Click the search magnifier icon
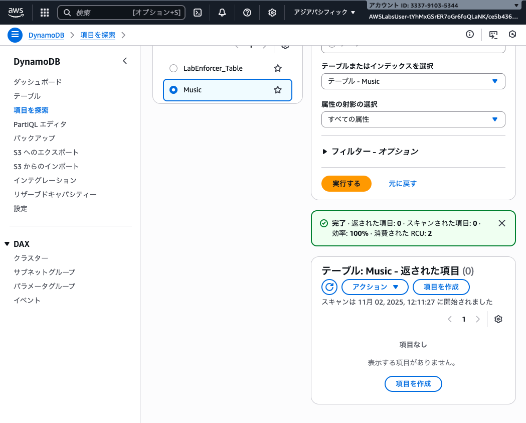The height and width of the screenshot is (423, 526). click(67, 13)
